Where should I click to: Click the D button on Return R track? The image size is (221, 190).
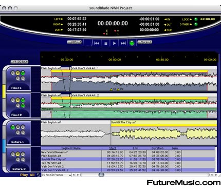[23, 160]
